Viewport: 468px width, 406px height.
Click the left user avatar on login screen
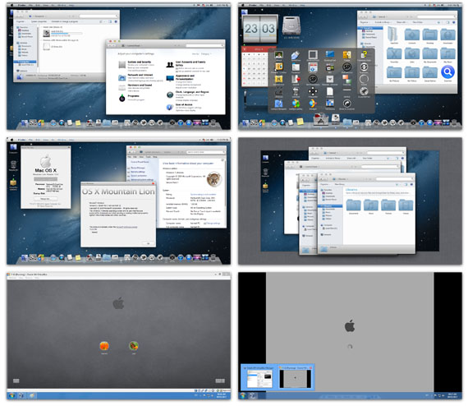point(104,346)
